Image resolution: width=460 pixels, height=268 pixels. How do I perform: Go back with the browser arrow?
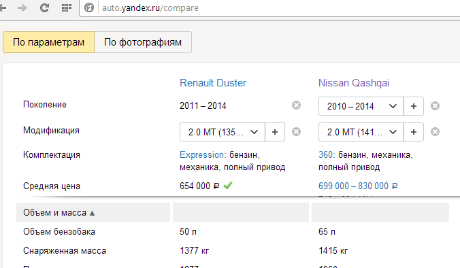point(3,7)
